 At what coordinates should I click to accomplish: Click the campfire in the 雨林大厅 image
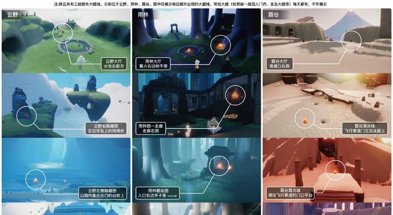[x=188, y=52]
